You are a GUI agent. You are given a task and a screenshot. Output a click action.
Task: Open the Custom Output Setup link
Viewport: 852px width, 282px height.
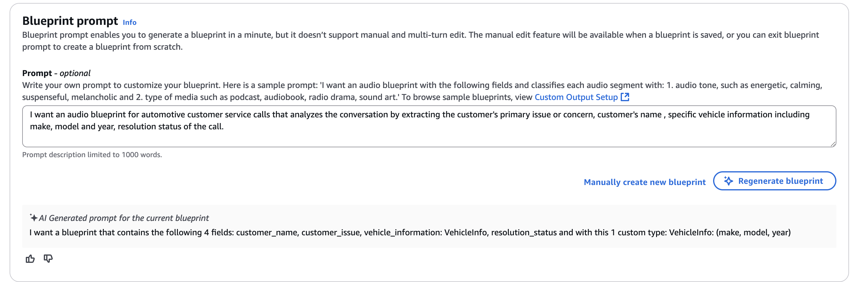click(576, 97)
